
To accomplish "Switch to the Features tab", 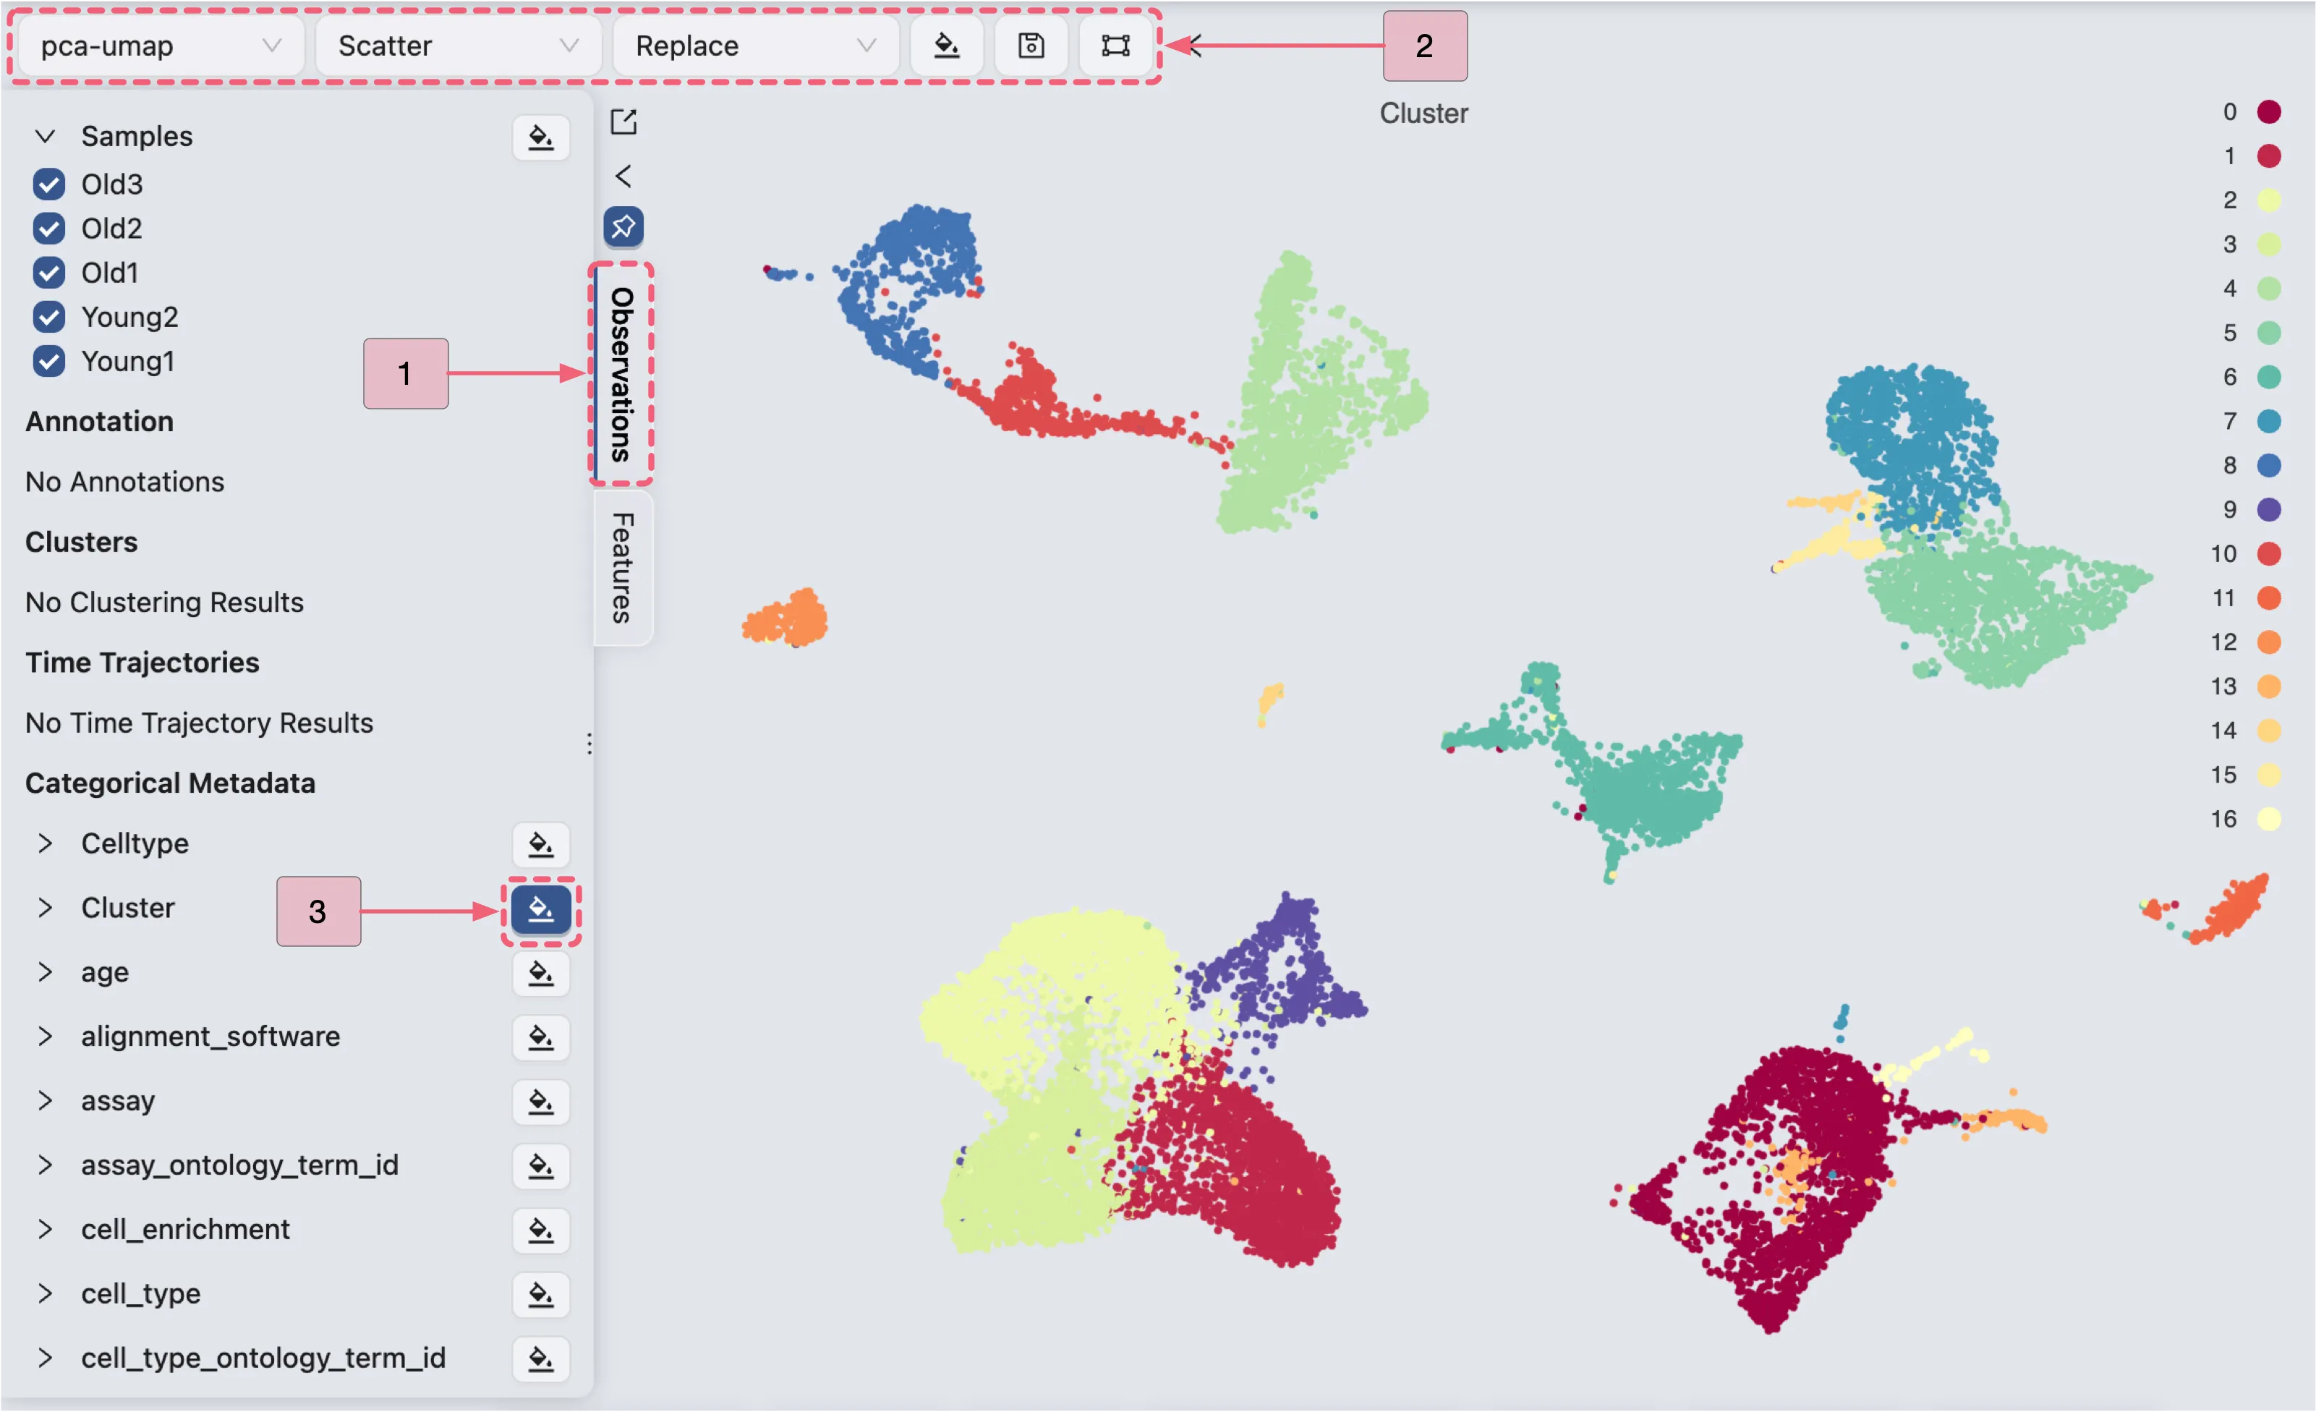I will pos(622,567).
